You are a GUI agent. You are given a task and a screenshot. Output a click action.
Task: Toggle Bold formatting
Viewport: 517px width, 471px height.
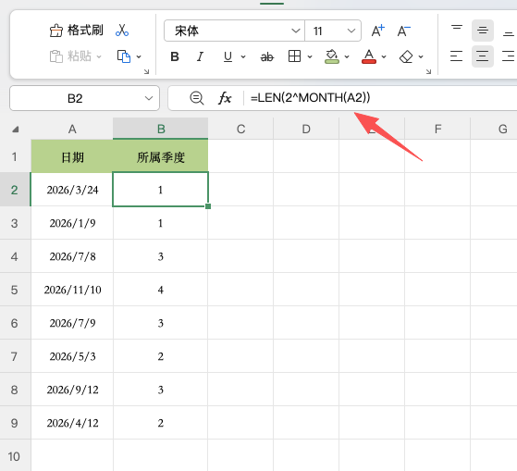point(175,56)
